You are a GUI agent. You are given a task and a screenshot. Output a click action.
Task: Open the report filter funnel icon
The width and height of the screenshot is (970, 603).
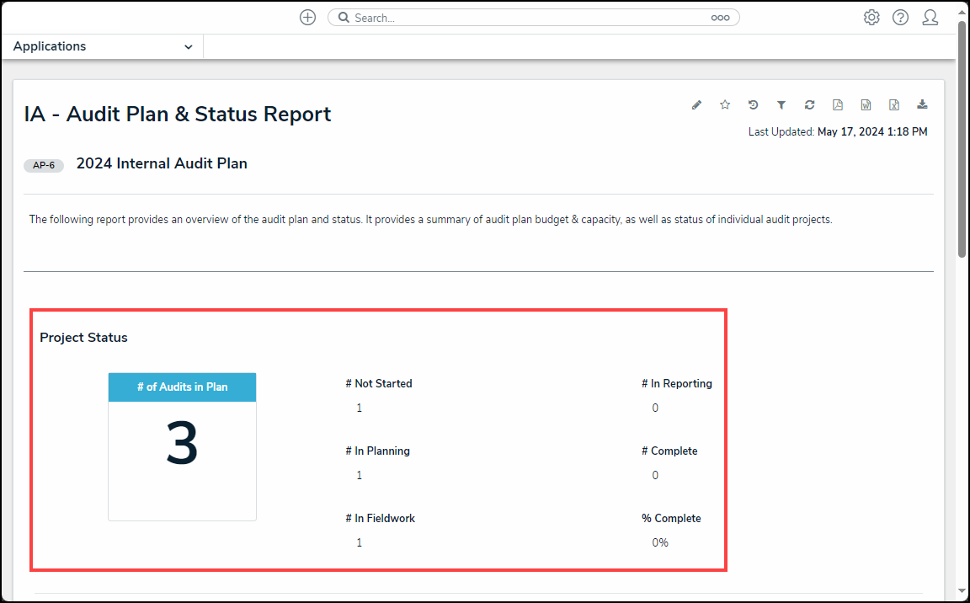(x=781, y=105)
